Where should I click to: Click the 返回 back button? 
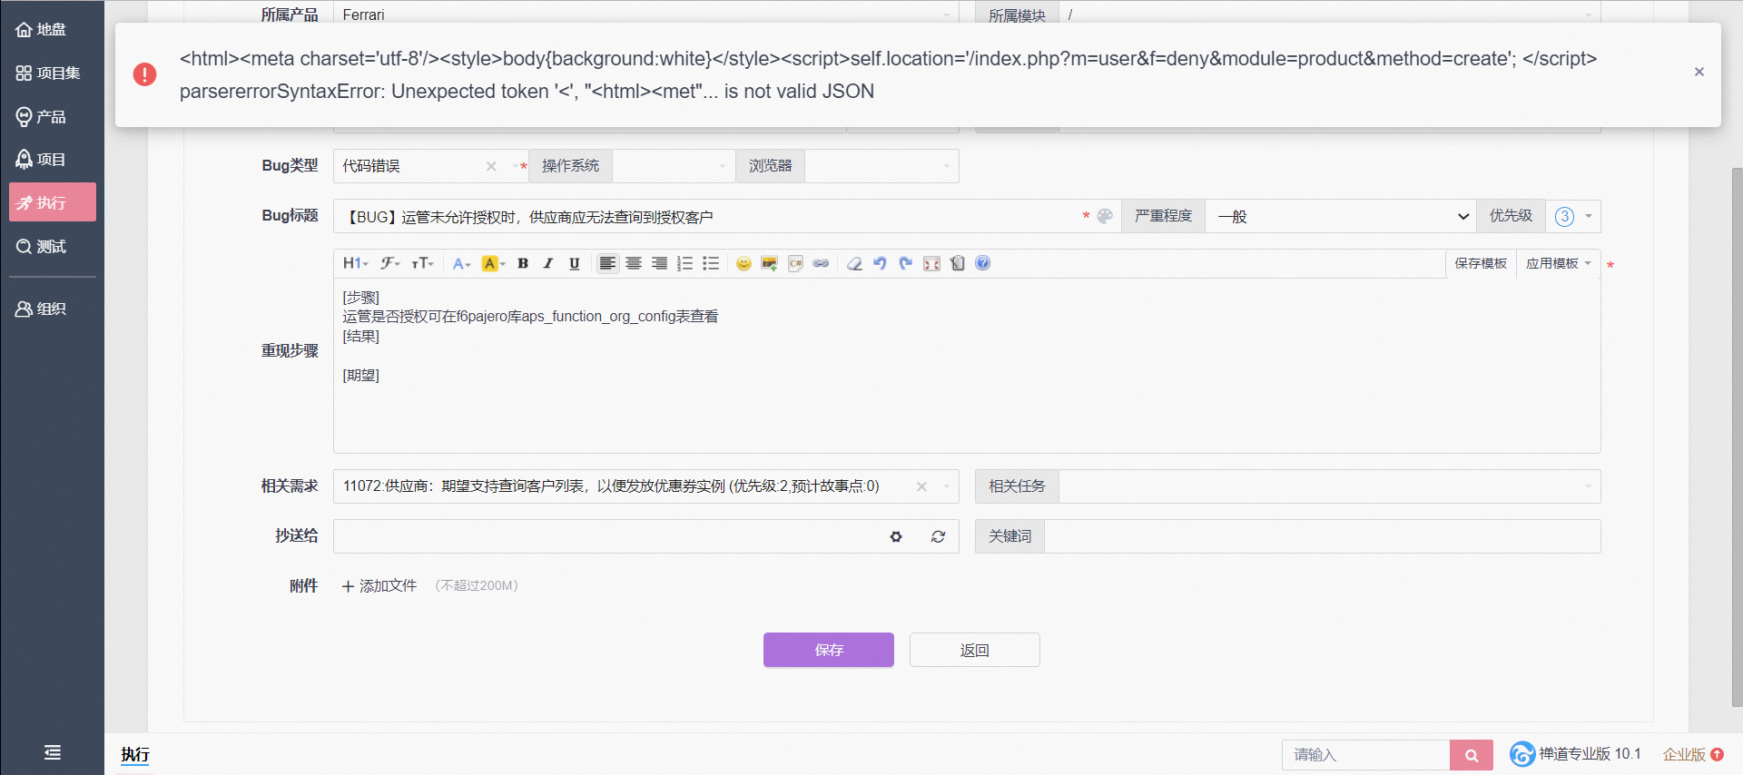(x=975, y=650)
